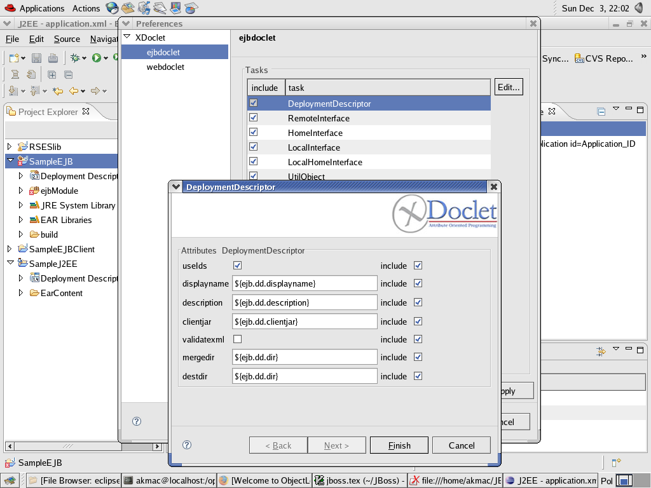The height and width of the screenshot is (488, 651).
Task: Collapse the SampleEJB project node
Action: click(x=10, y=161)
